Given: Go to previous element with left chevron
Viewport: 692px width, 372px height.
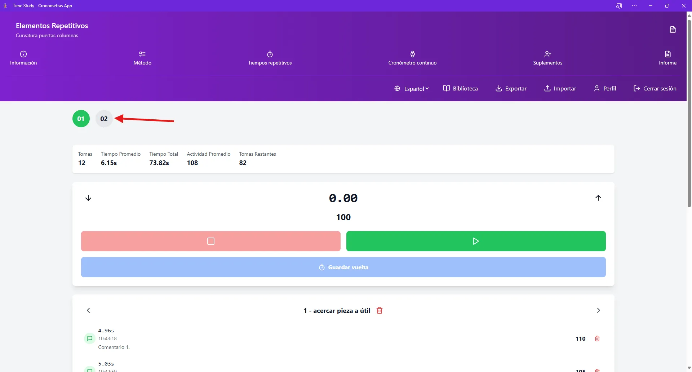Looking at the screenshot, I should (x=88, y=310).
